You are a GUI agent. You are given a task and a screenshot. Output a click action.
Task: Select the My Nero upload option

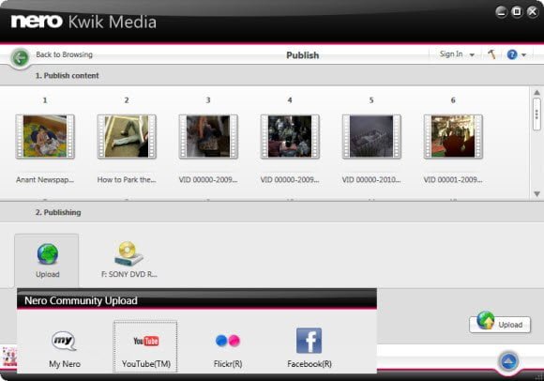pos(65,348)
